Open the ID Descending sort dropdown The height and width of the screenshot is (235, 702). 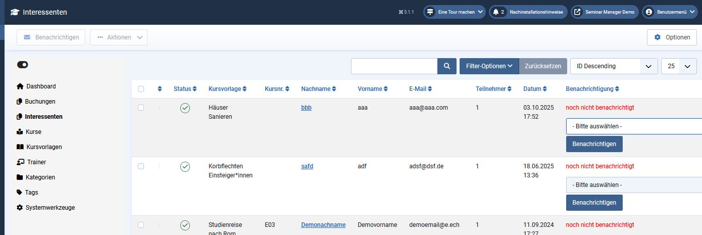614,66
